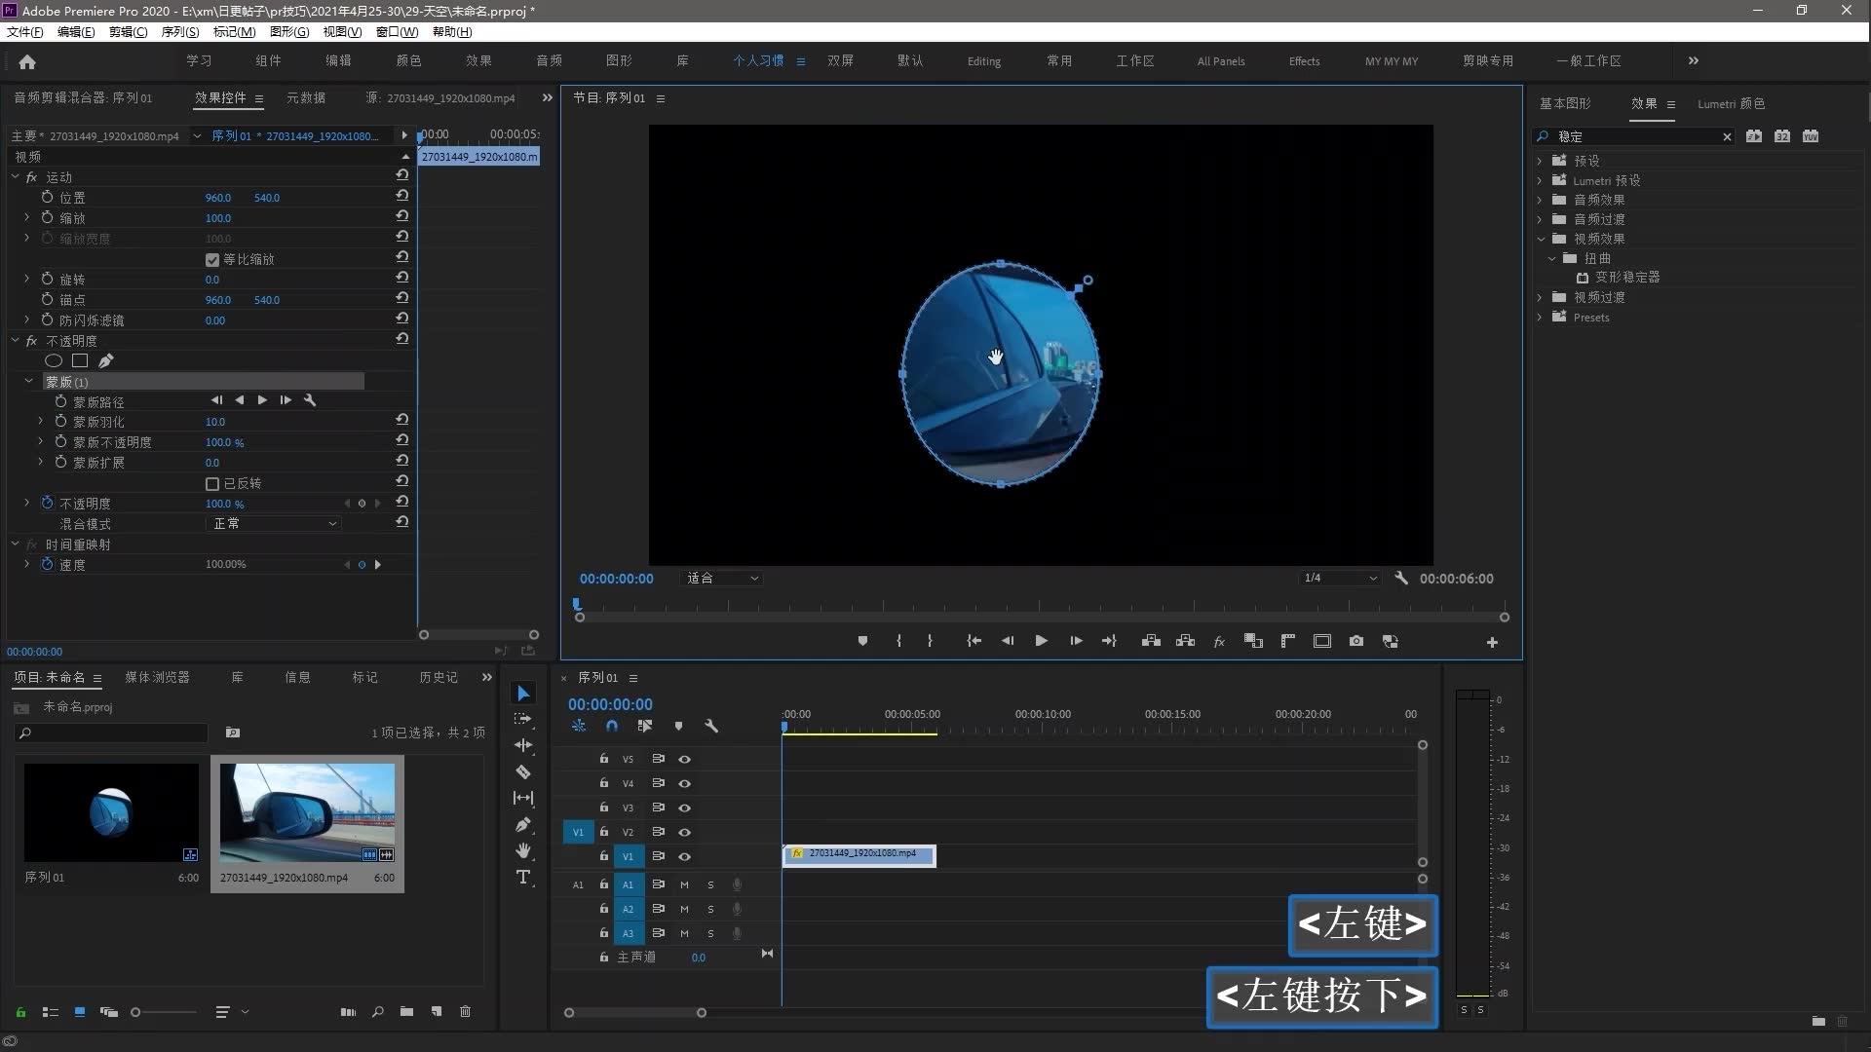1871x1052 pixels.
Task: Select the Hand tool in tools panel
Action: coord(523,851)
